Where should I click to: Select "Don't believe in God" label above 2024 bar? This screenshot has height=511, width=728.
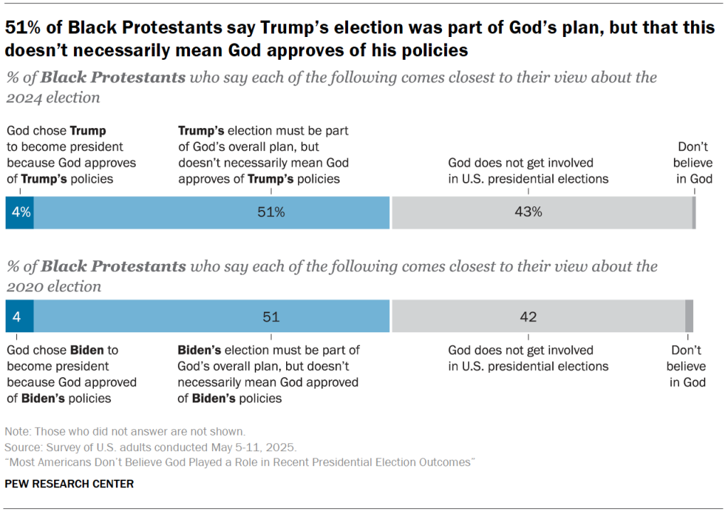click(x=694, y=163)
